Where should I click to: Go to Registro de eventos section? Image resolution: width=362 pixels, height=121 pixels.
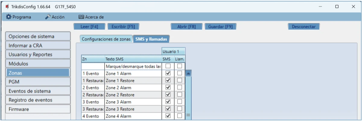point(38,100)
